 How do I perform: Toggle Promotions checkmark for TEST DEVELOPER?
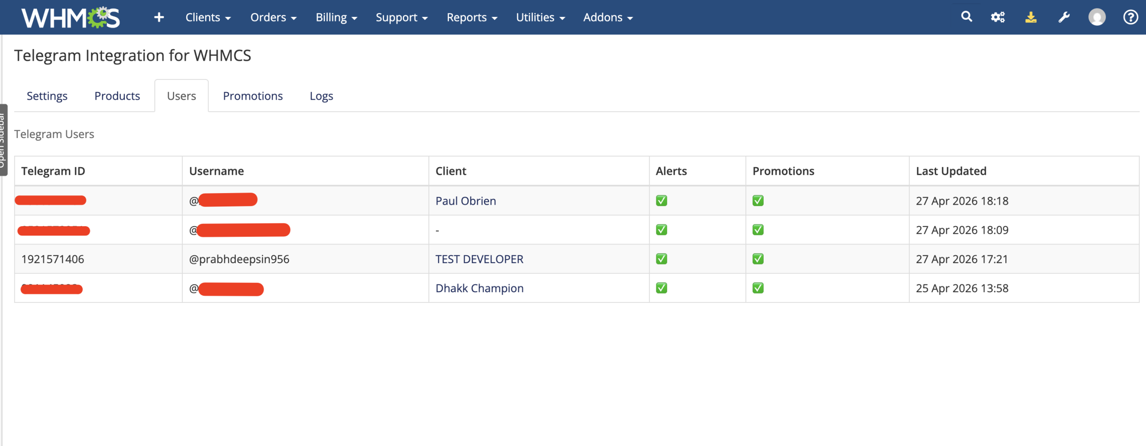point(758,259)
